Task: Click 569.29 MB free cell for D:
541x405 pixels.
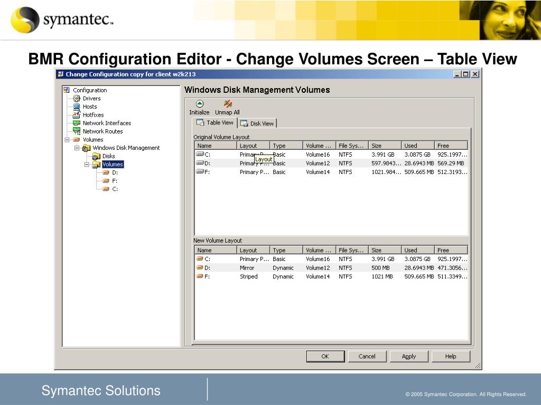Action: [451, 163]
